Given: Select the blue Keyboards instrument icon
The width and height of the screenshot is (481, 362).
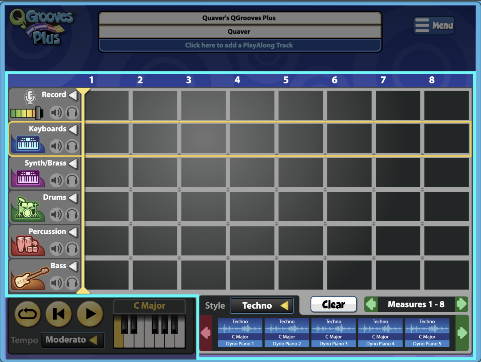Looking at the screenshot, I should coord(28,144).
